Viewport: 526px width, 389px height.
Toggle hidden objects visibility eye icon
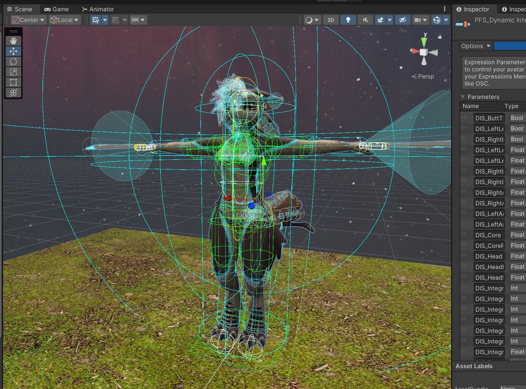[402, 20]
